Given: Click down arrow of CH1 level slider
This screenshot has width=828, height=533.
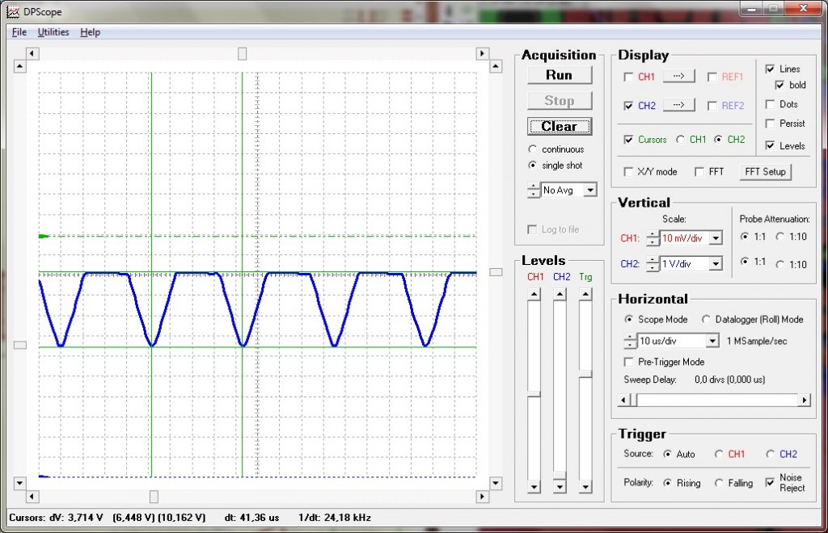Looking at the screenshot, I should coord(534,487).
